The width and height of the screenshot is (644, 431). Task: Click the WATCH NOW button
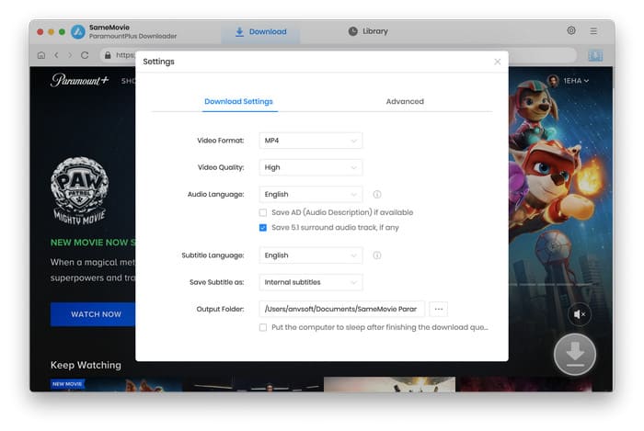pos(94,314)
